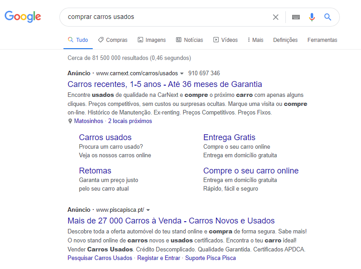The image size is (361, 269).
Task: Start voice search with the microphone icon
Action: [x=311, y=17]
